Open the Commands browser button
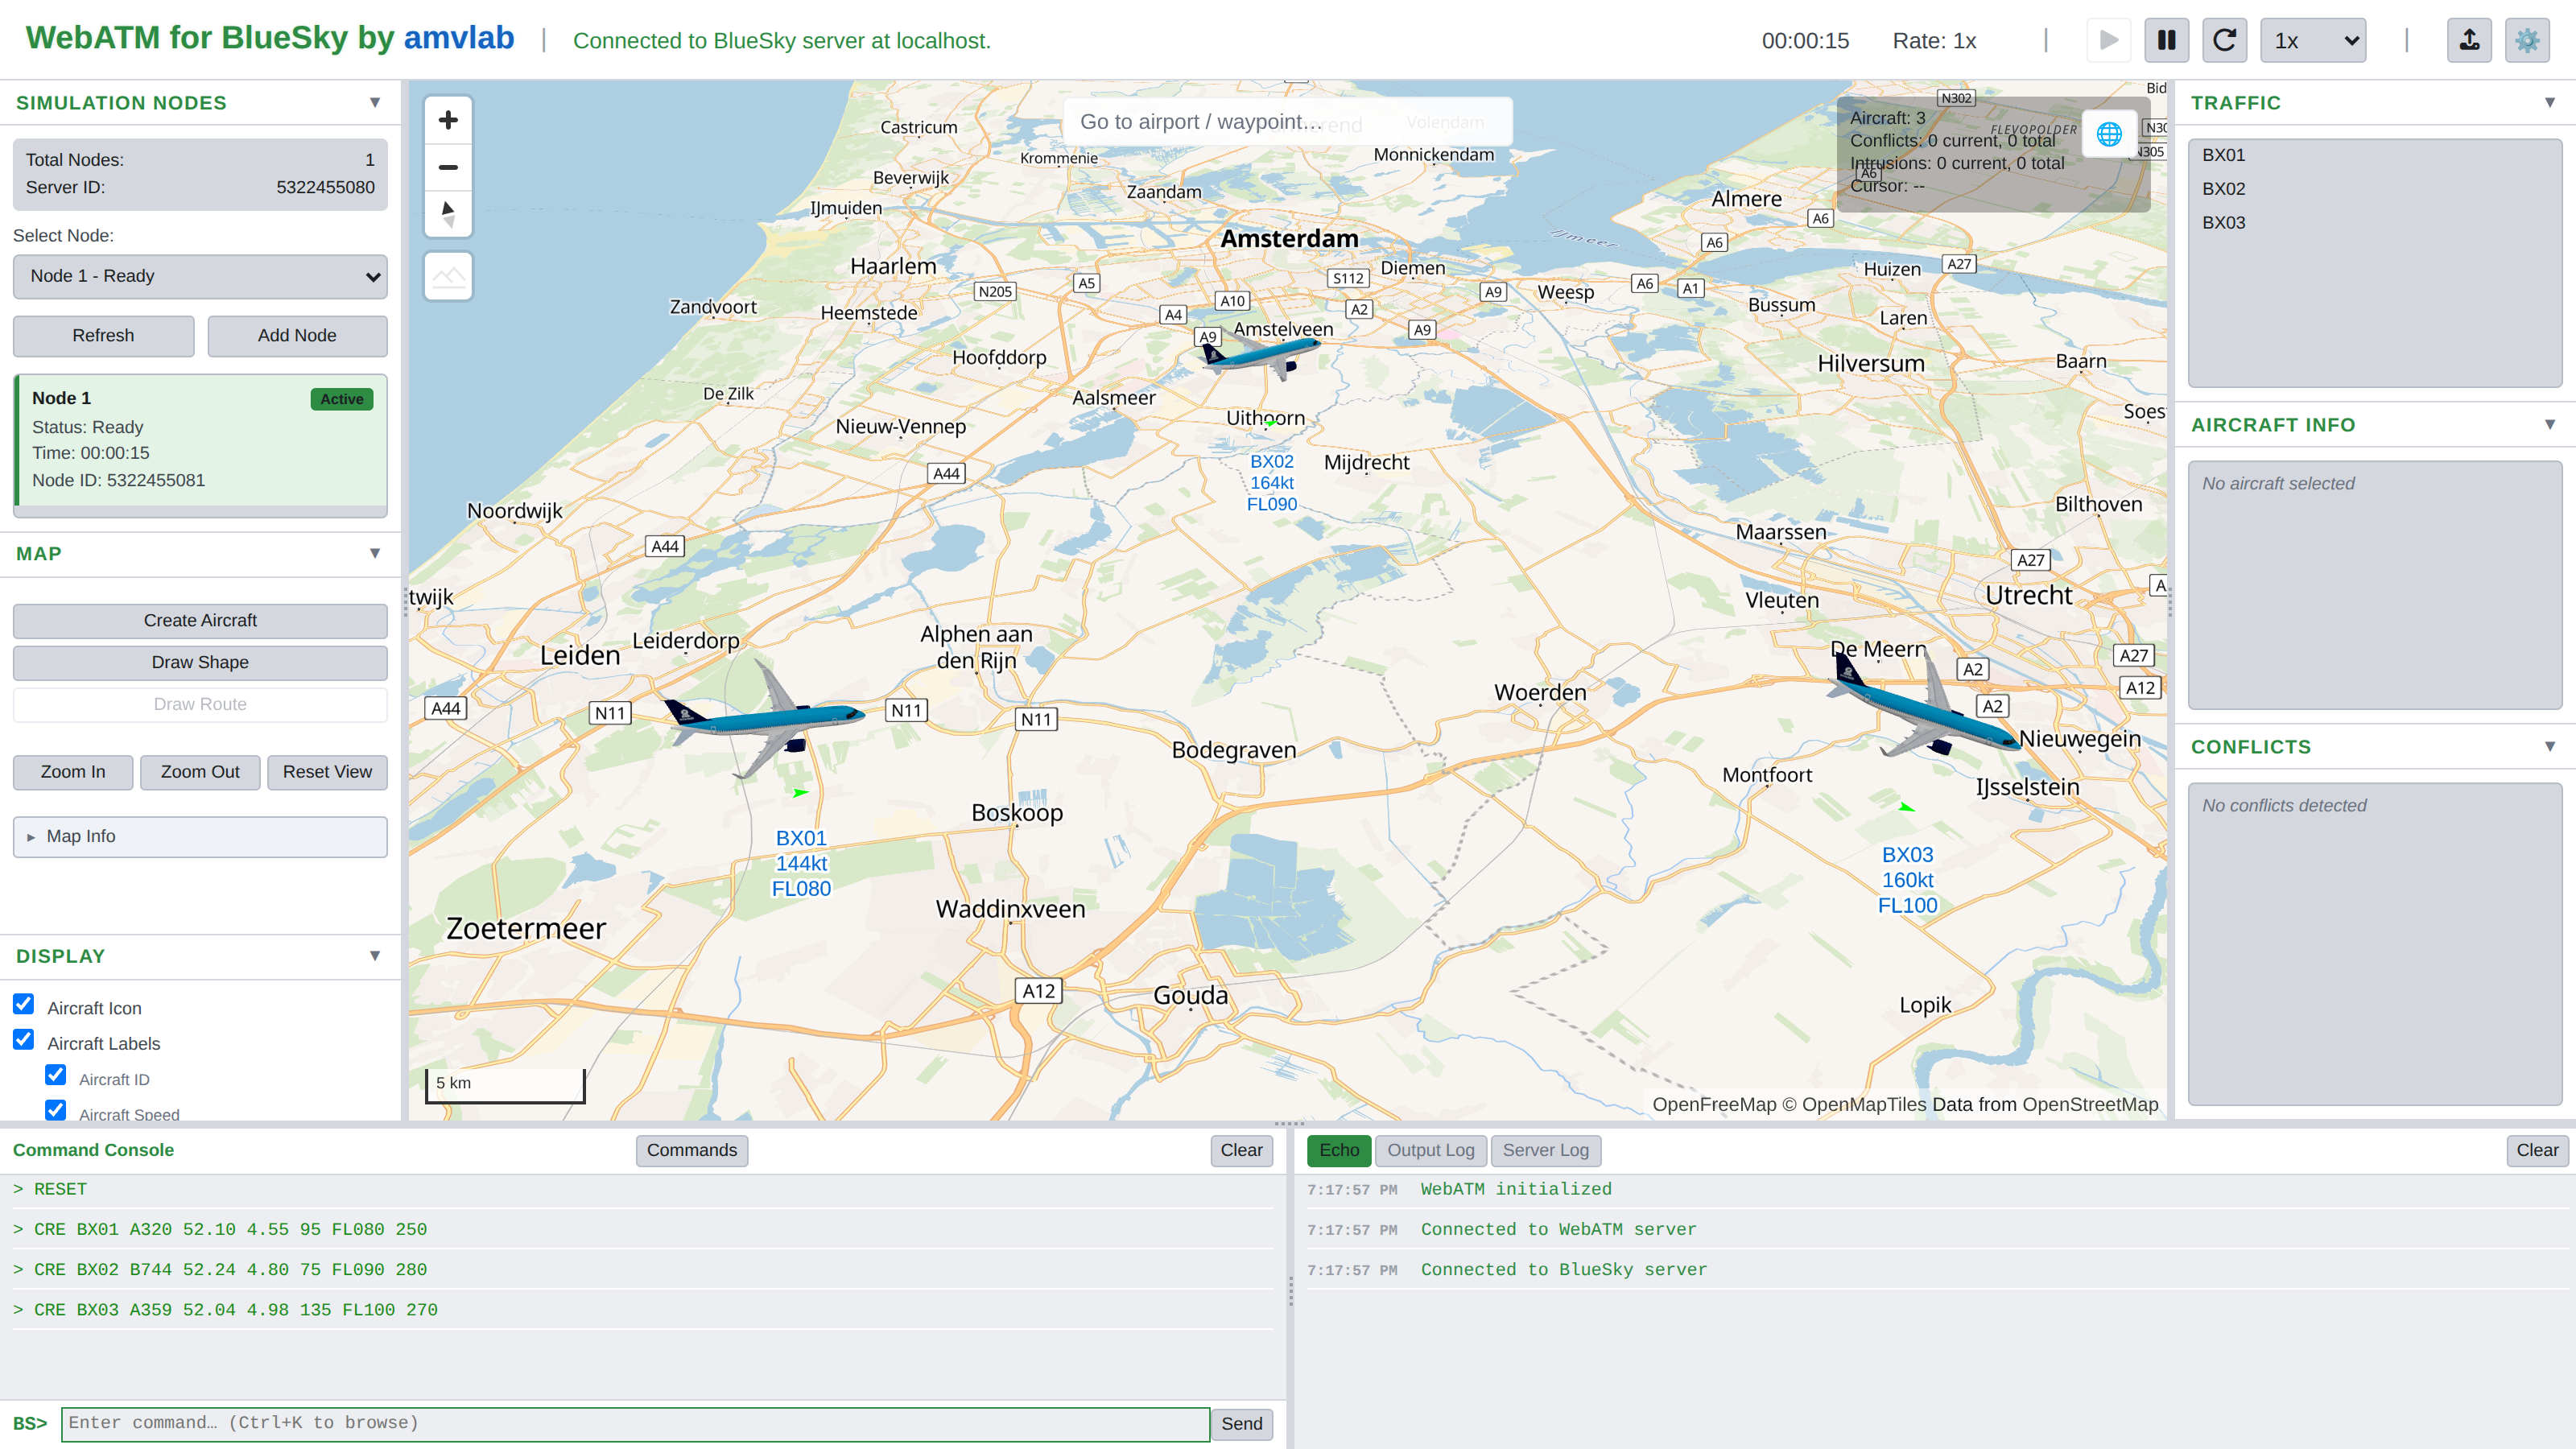This screenshot has width=2576, height=1449. [691, 1150]
